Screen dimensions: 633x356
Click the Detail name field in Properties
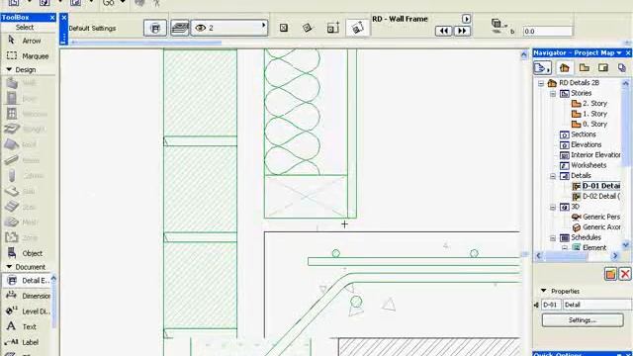click(x=596, y=305)
